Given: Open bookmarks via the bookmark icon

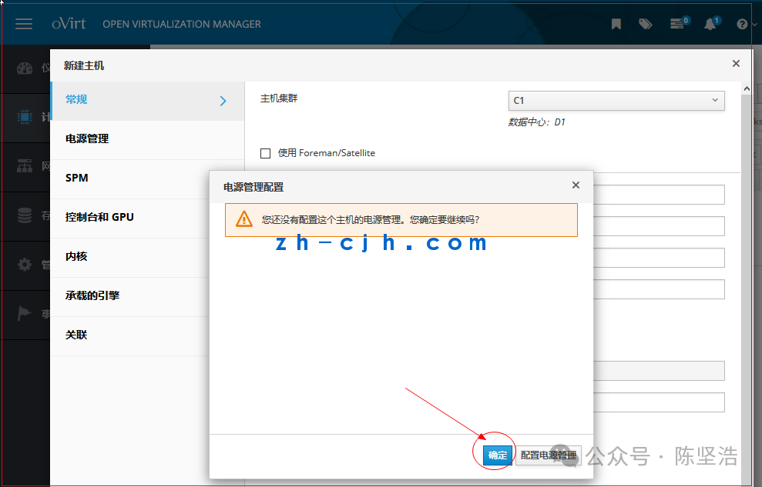Looking at the screenshot, I should click(616, 24).
